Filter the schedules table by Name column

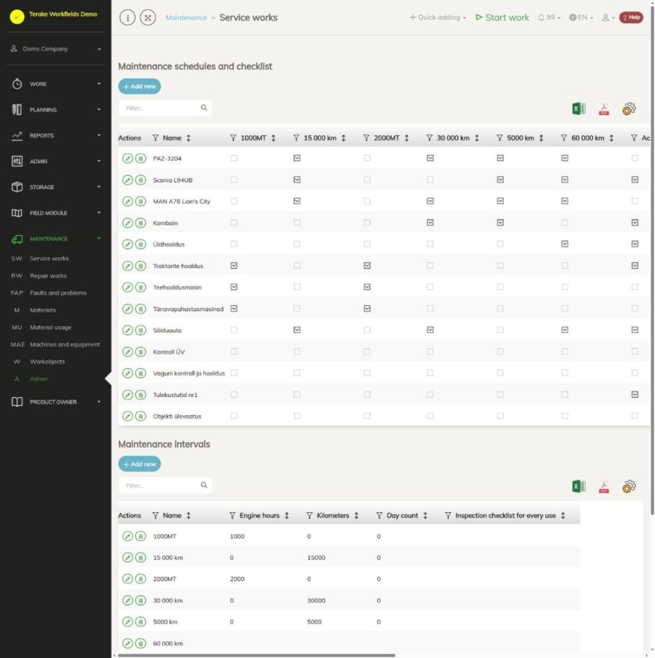(x=156, y=138)
